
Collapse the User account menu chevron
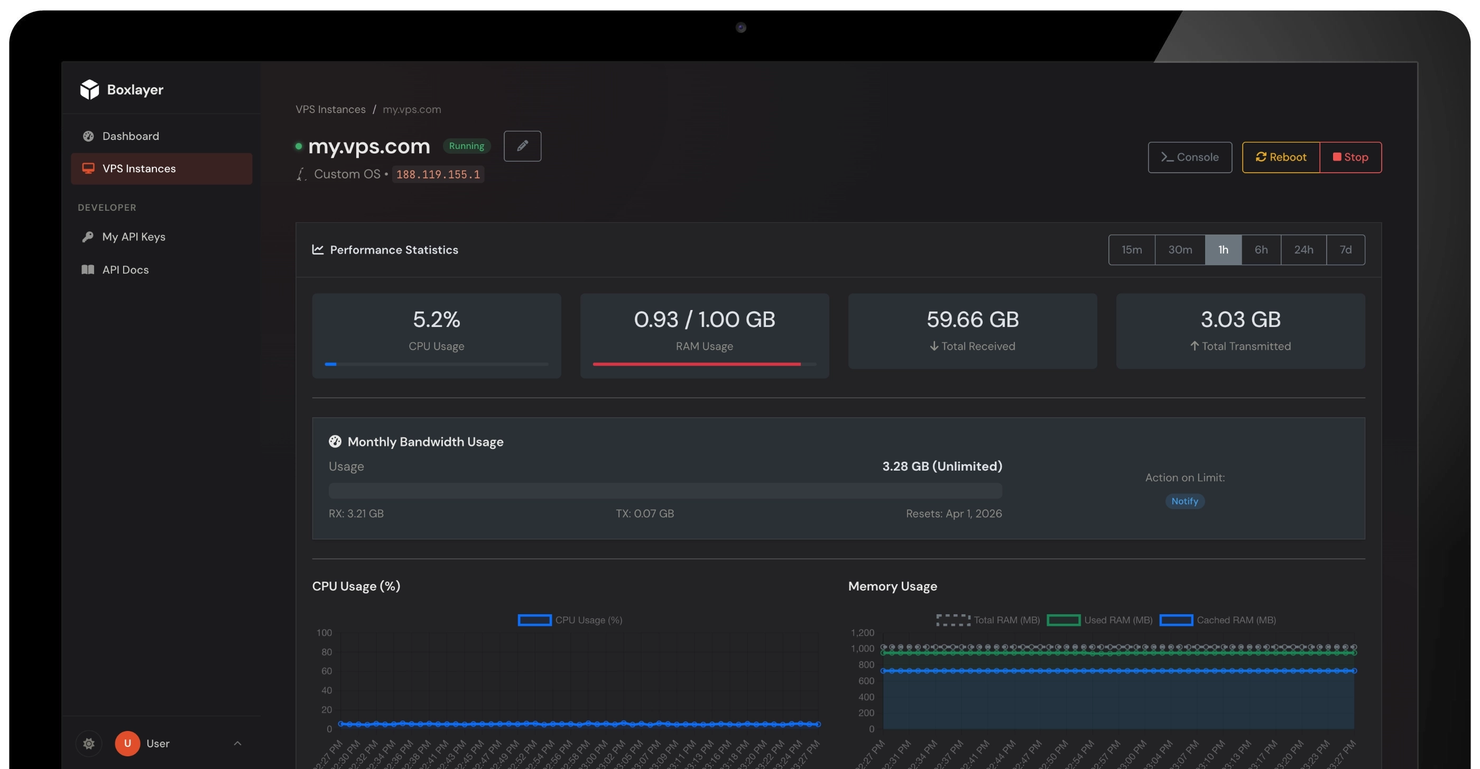click(x=237, y=743)
